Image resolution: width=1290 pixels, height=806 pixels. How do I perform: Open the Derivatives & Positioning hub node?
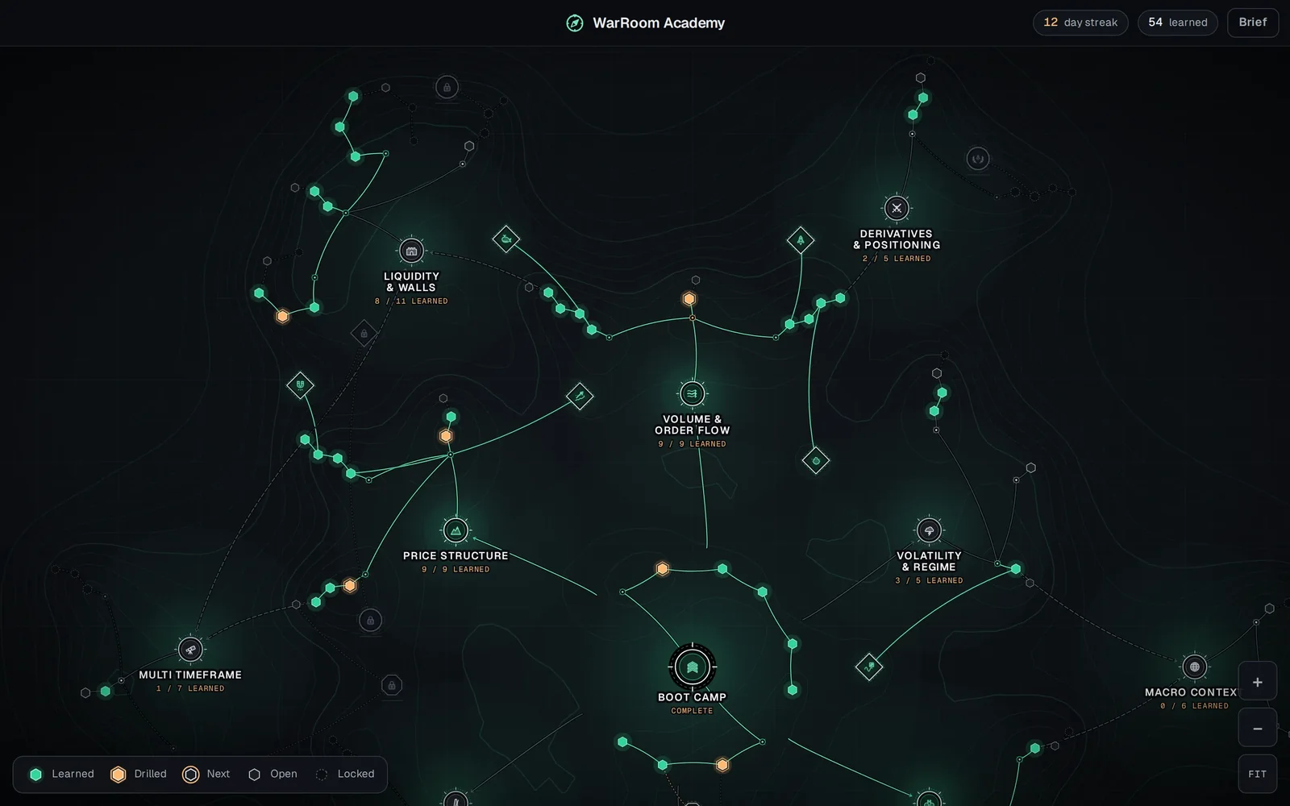coord(897,208)
